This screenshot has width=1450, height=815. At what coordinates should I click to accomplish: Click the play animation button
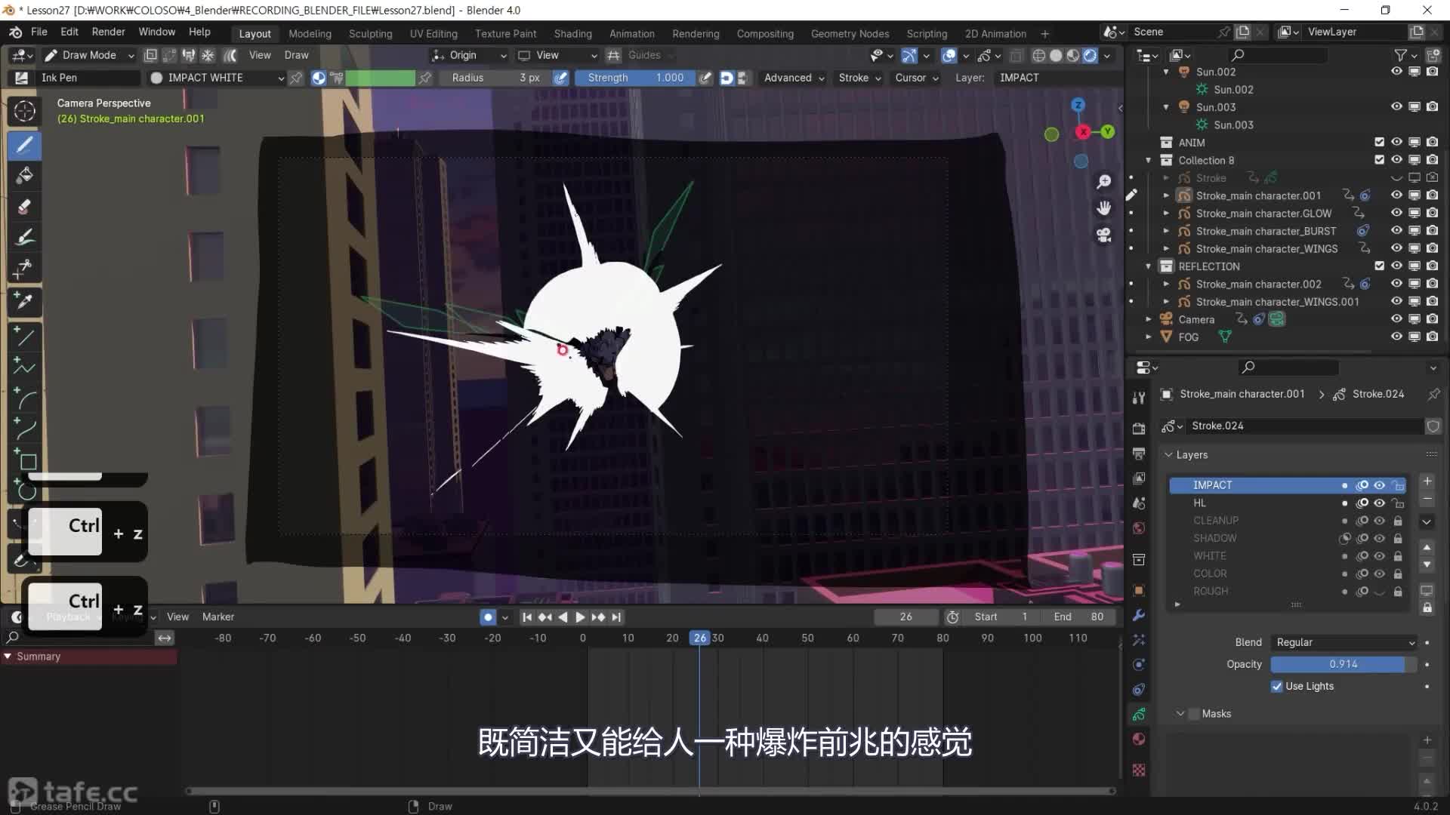580,617
